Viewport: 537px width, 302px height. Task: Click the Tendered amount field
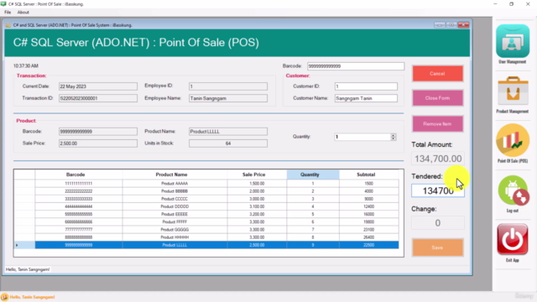438,190
